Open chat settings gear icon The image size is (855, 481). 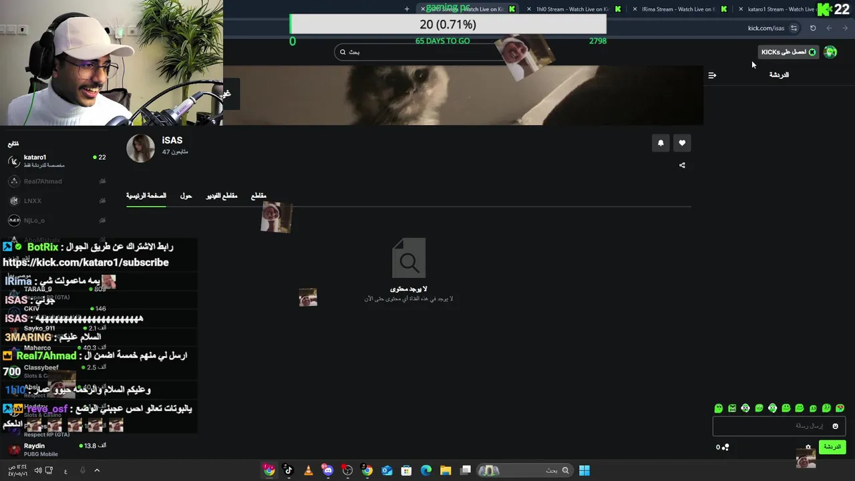point(808,447)
